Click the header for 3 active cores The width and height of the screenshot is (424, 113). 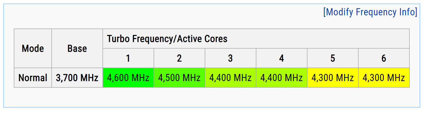coord(230,58)
